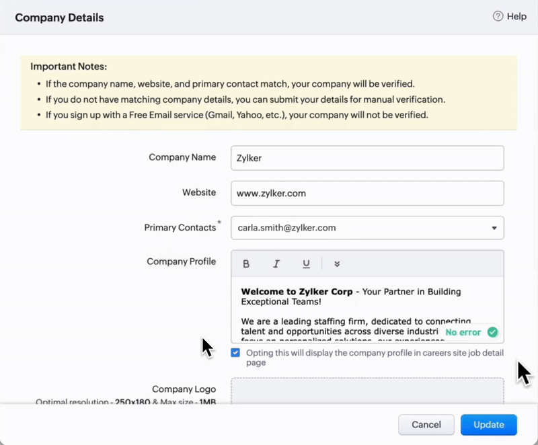Viewport: 538px width, 445px height.
Task: Click the Important Notes heading
Action: click(x=69, y=67)
